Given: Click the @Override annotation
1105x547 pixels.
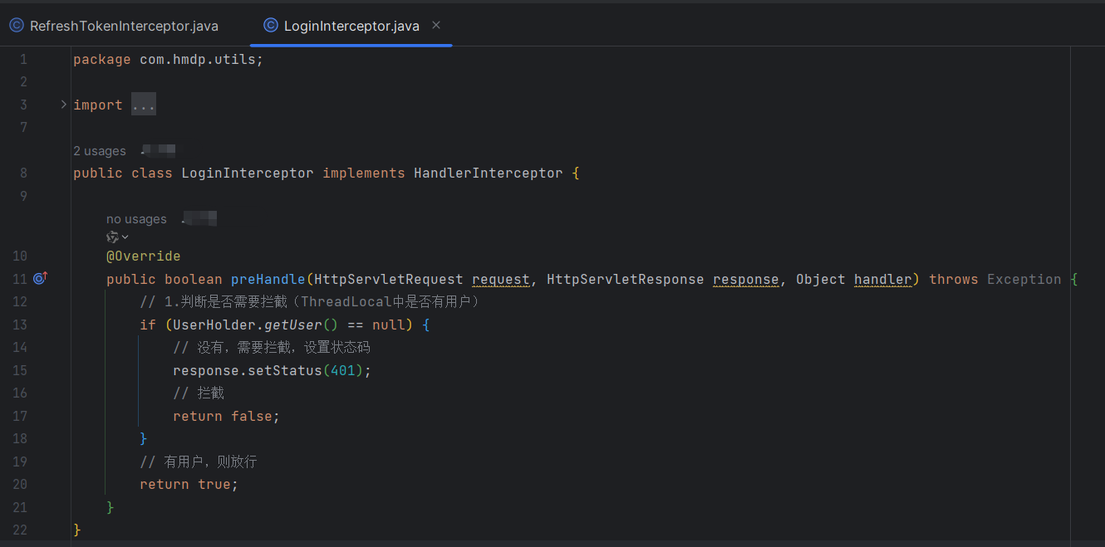Looking at the screenshot, I should 144,256.
